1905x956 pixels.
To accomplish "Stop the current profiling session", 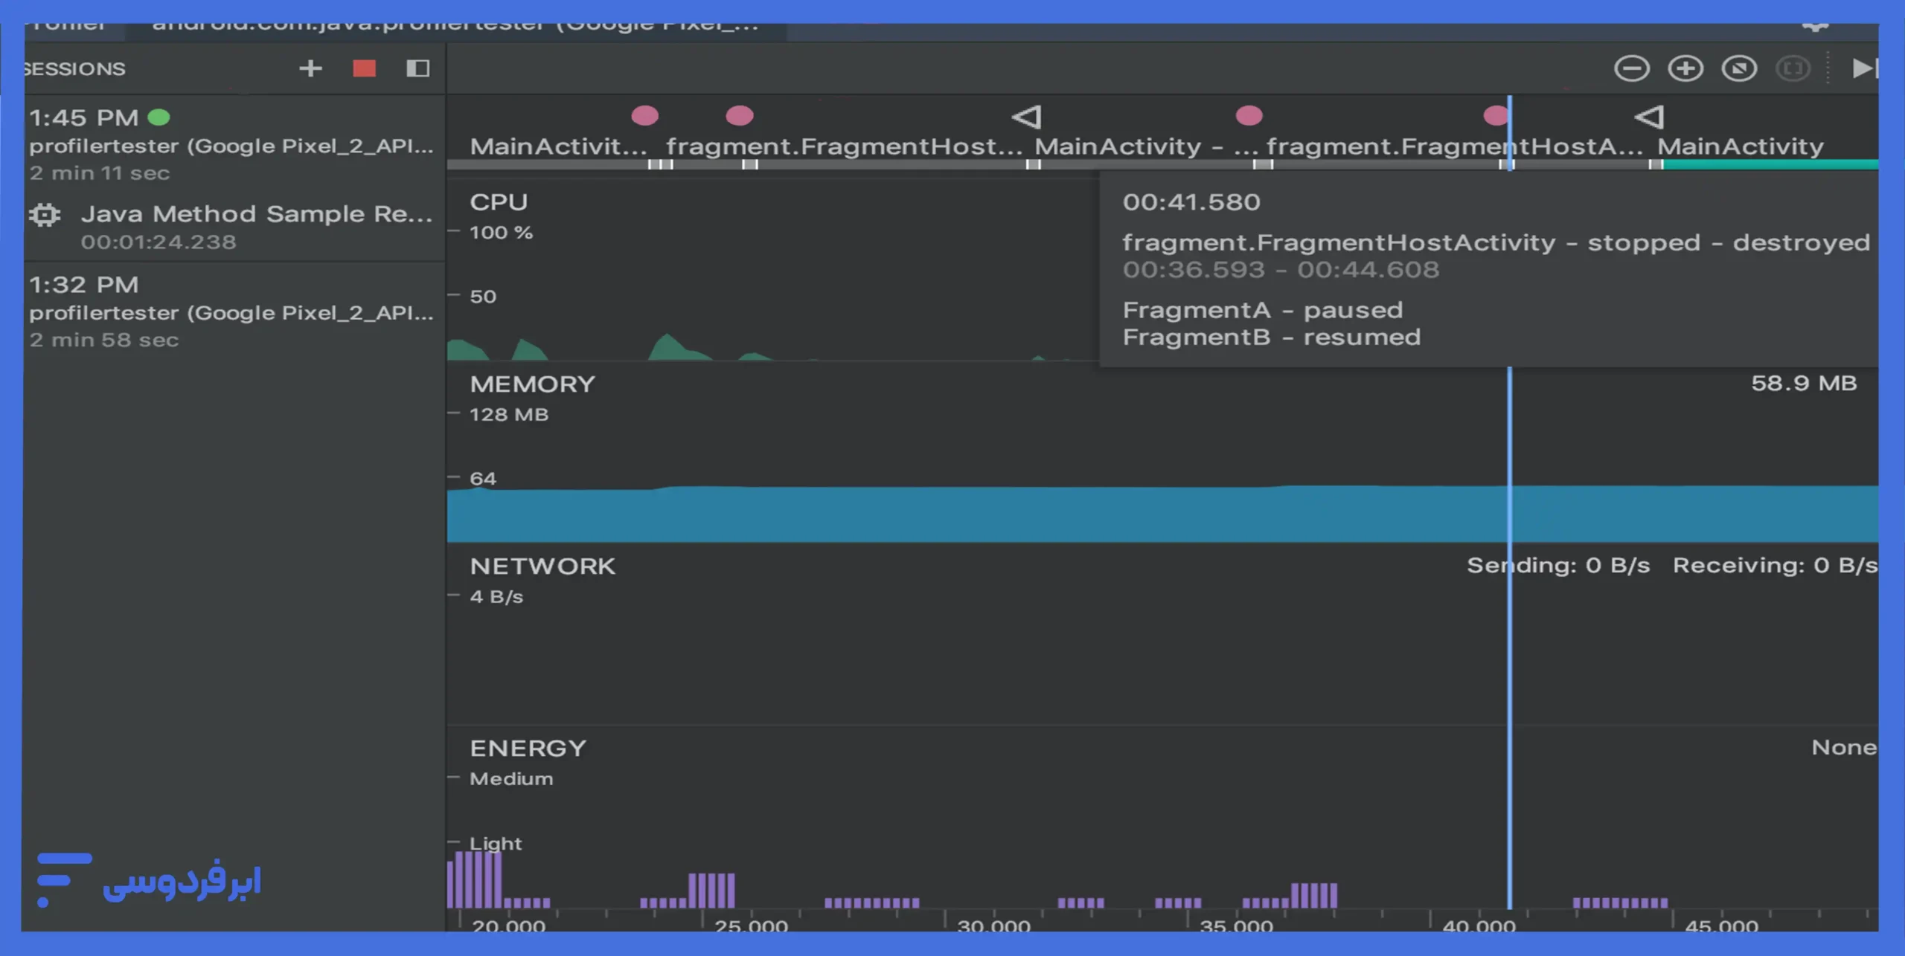I will (364, 68).
